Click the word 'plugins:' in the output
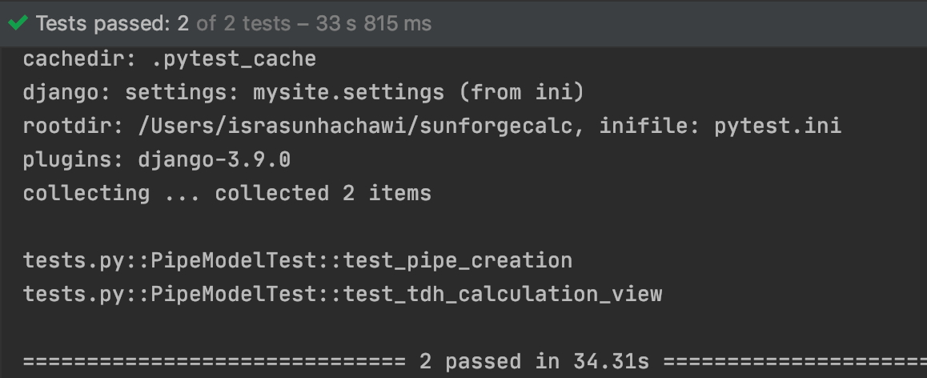The image size is (927, 378). tap(74, 159)
